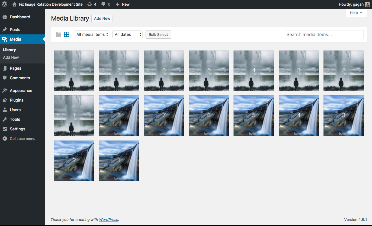Click the Posts pushpin icon

pyautogui.click(x=5, y=30)
